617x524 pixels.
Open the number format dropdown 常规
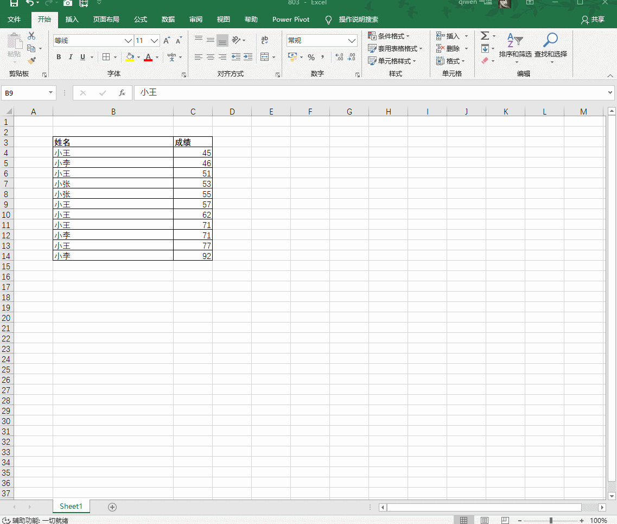352,41
